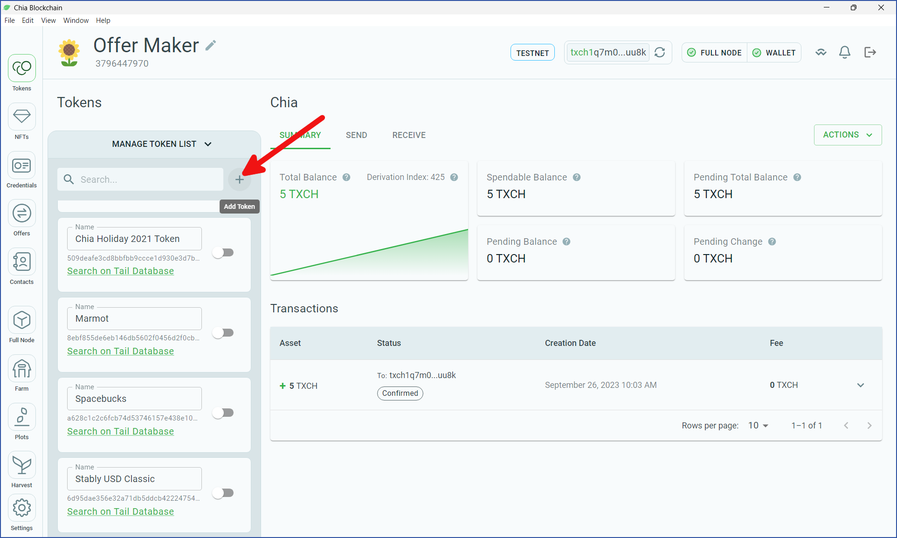Click the TESTNET badge button
The image size is (897, 538).
pos(532,53)
